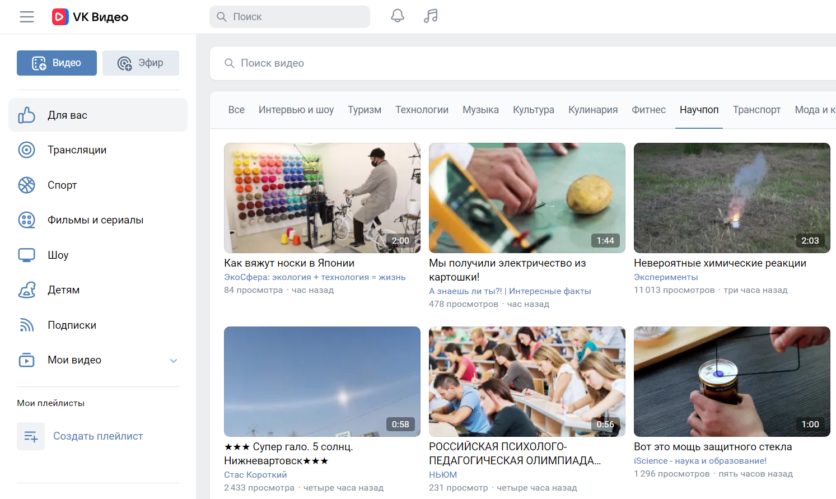Image resolution: width=836 pixels, height=499 pixels.
Task: Open the potato electricity video thumbnail
Action: [527, 198]
